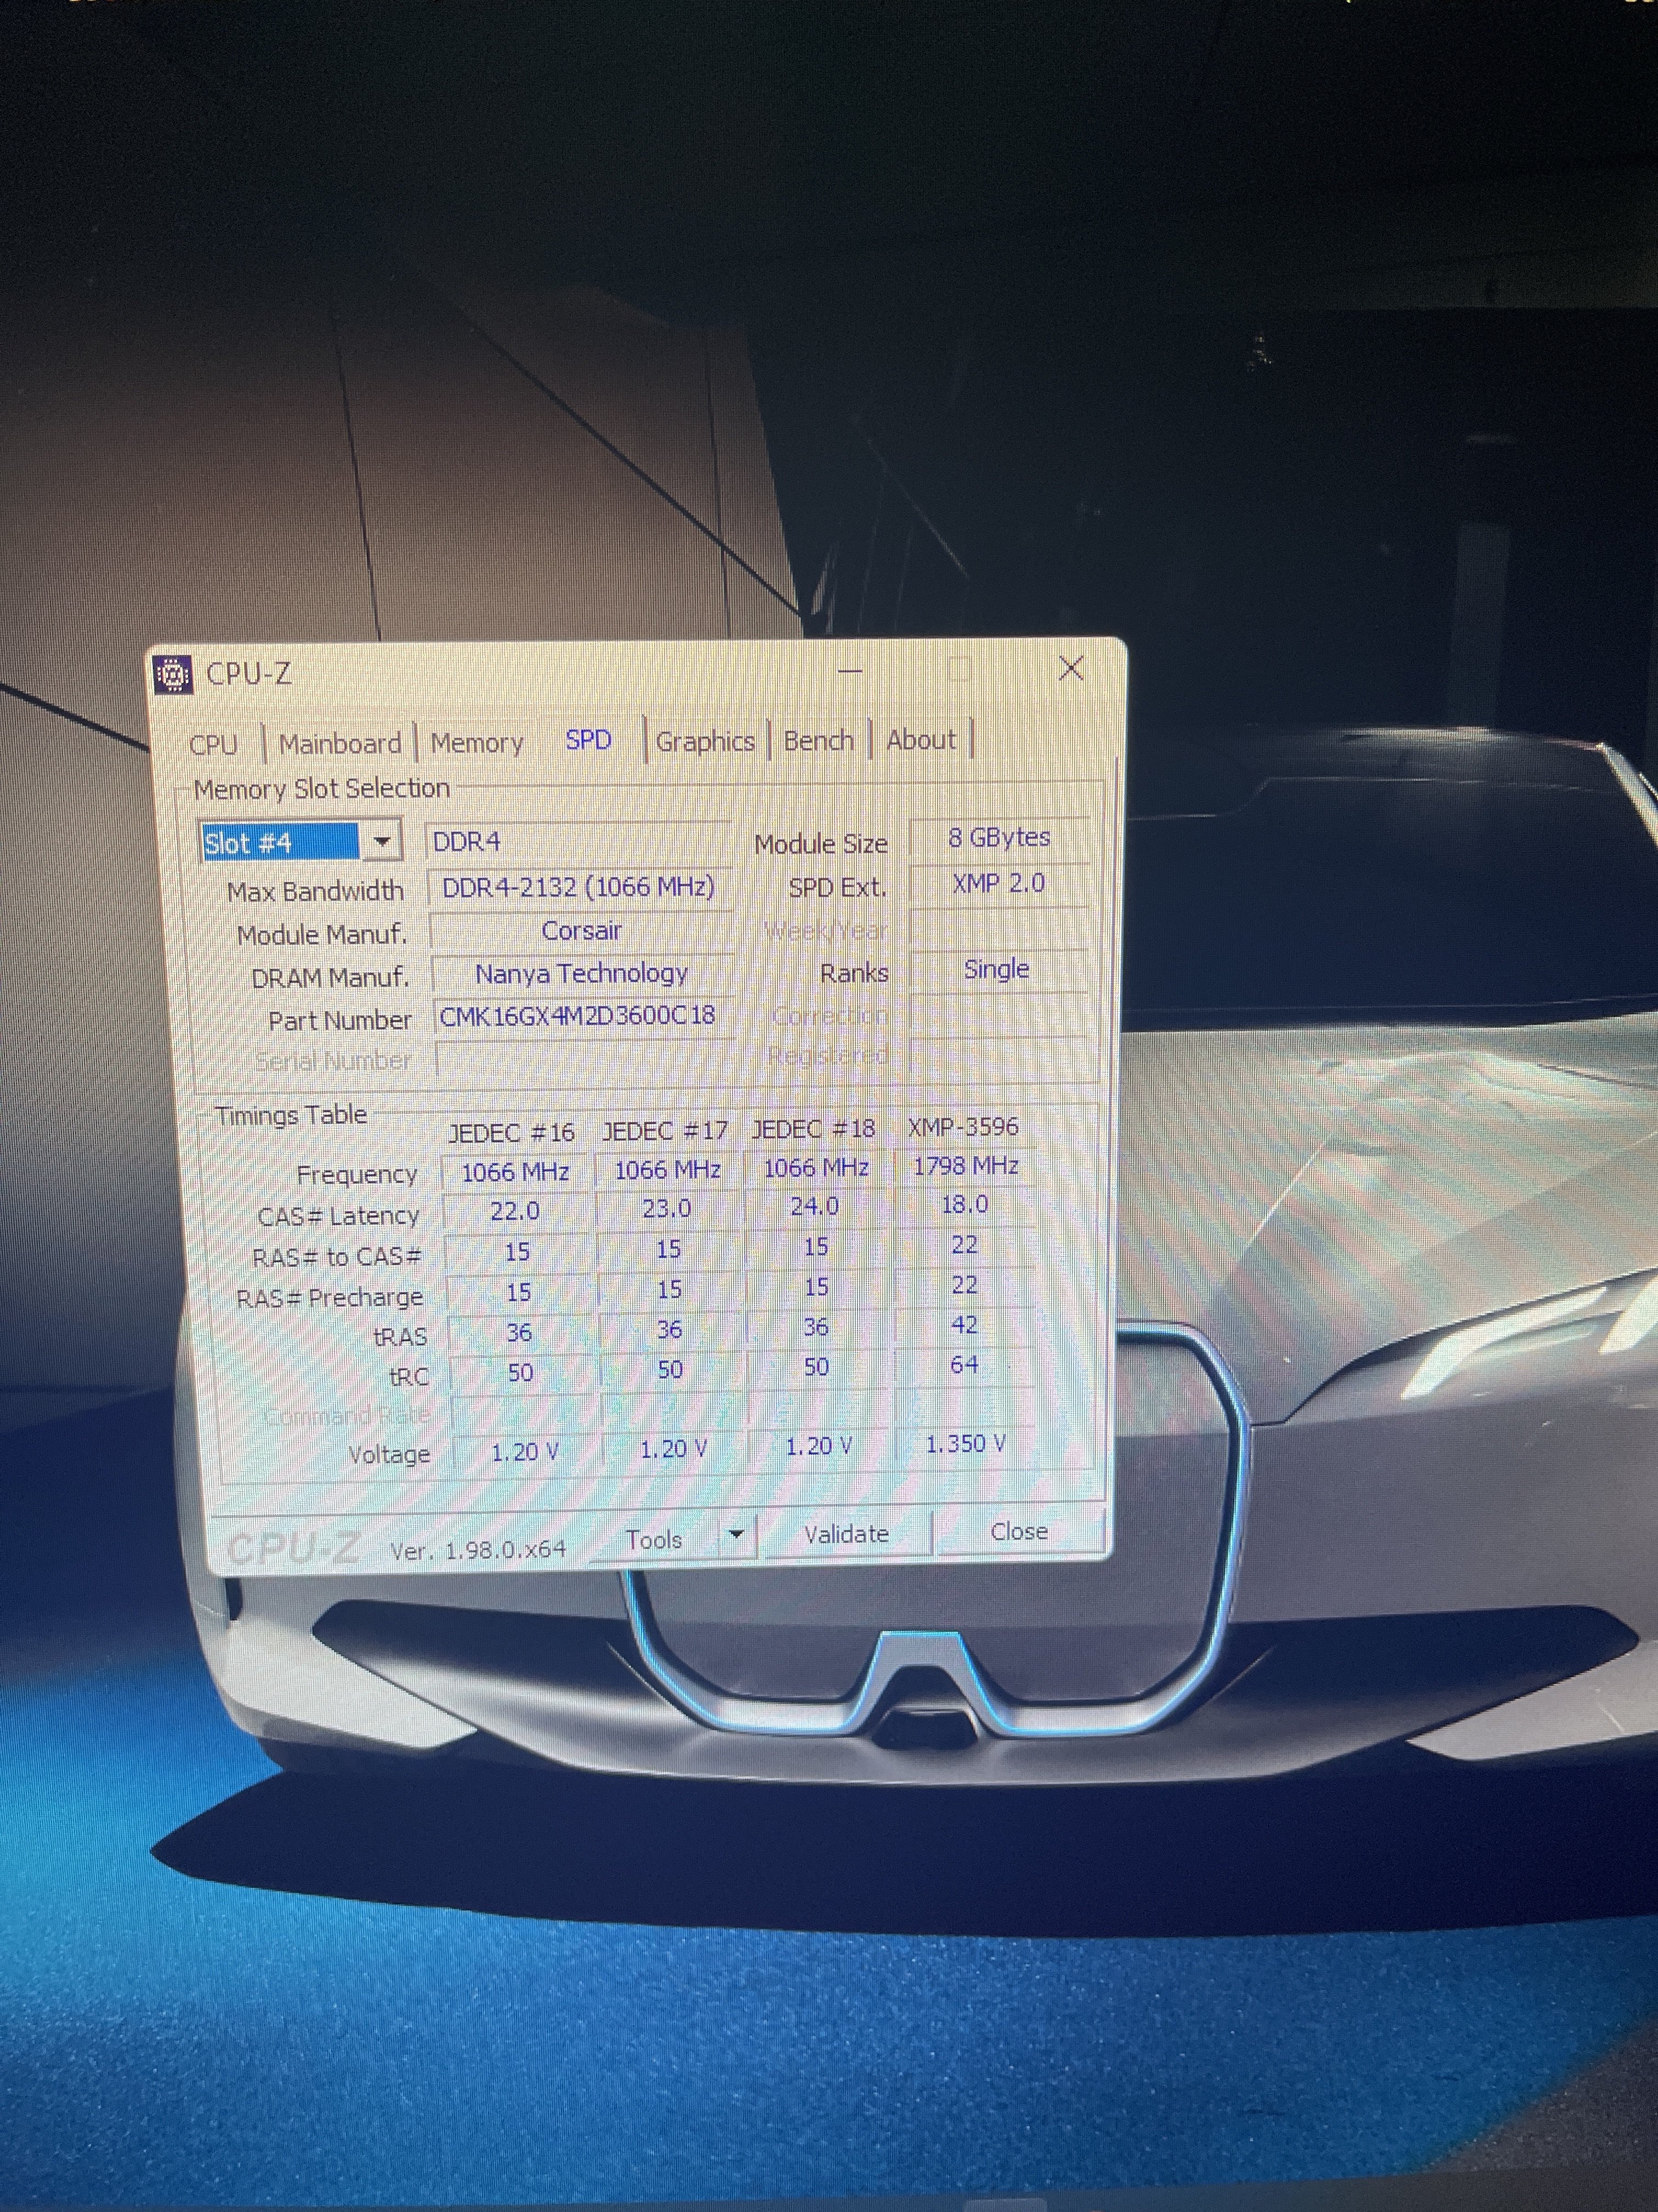Switch to the CPU tab
Viewport: 1658px width, 2212px height.
(214, 745)
